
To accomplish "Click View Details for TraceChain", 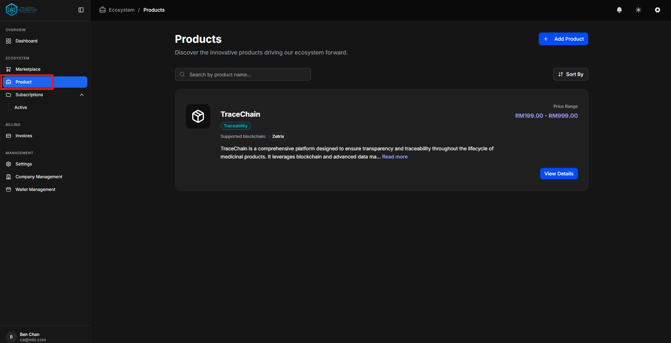I will (559, 174).
